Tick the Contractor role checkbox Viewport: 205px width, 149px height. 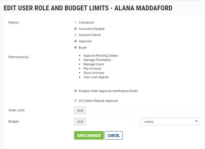76,22
